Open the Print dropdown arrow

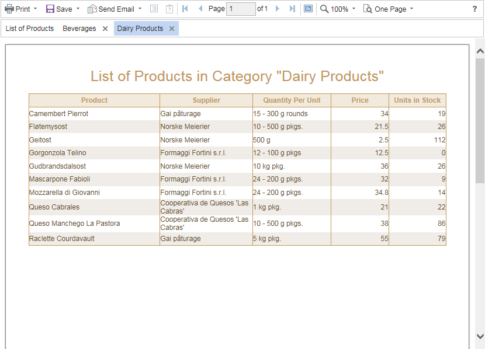(35, 9)
